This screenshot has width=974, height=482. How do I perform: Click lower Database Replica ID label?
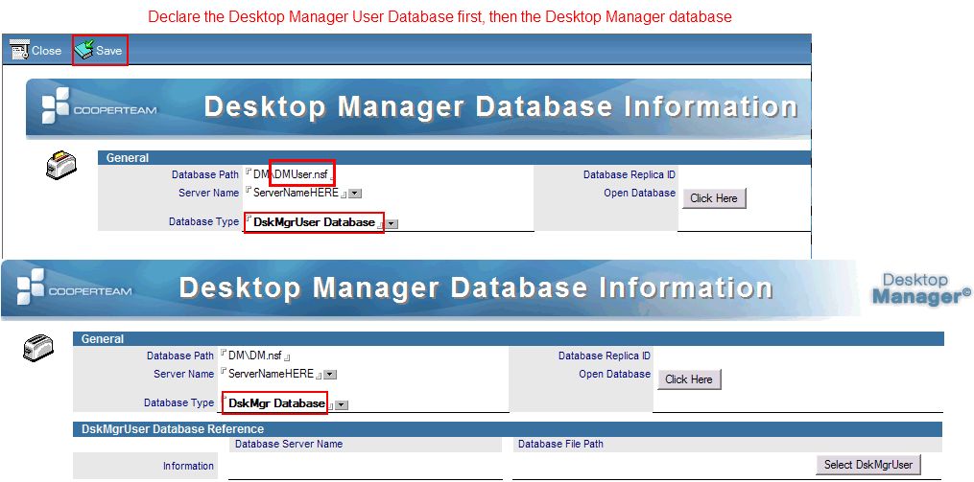[x=605, y=356]
